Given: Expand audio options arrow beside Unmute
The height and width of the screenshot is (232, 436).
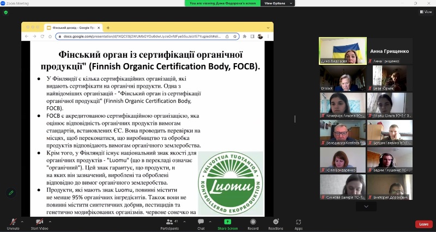Looking at the screenshot, I should (22, 221).
